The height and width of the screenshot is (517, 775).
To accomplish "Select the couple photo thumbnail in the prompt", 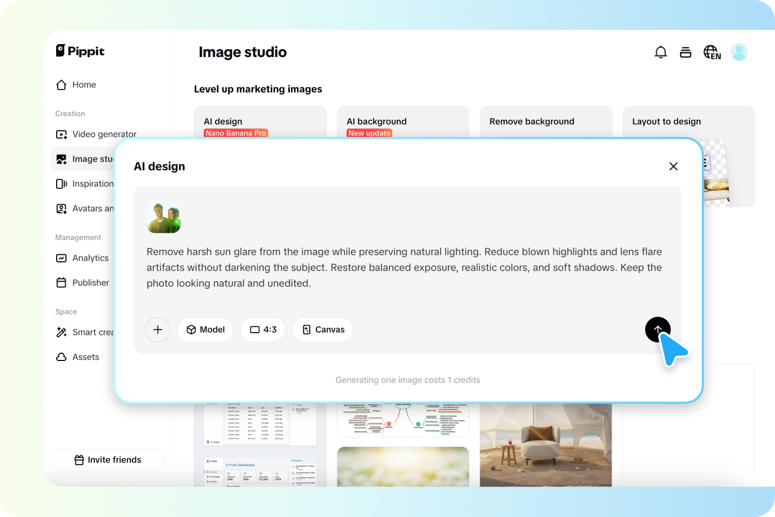I will tap(163, 216).
